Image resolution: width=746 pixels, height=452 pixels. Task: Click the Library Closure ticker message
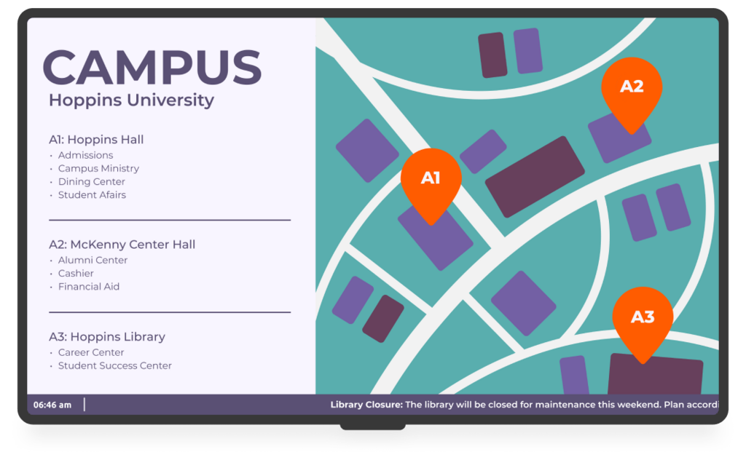[523, 405]
